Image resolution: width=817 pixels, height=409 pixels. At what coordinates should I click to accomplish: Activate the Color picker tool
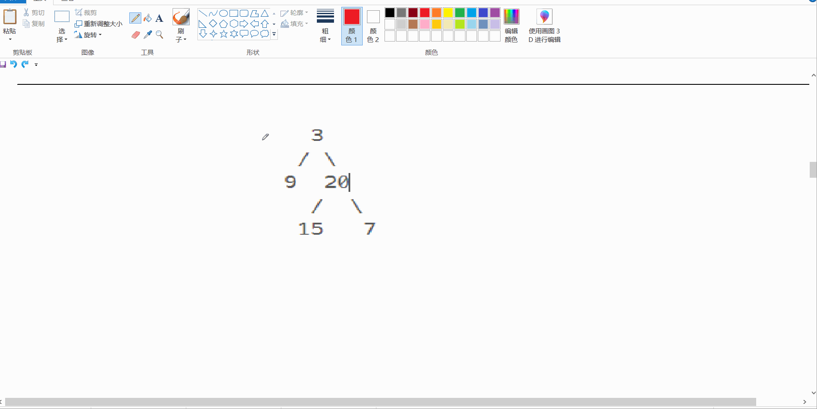(147, 34)
